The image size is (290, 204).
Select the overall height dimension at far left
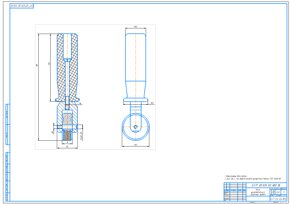coord(37,65)
